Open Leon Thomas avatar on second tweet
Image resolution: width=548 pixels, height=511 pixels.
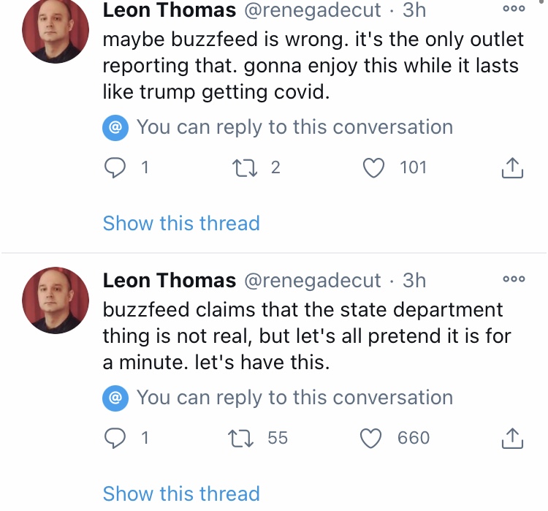(56, 300)
